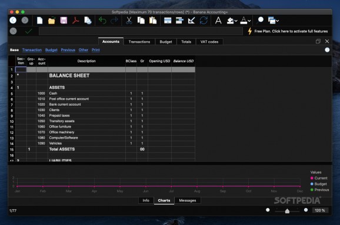Cut selection with the scissors icon

(x=129, y=21)
